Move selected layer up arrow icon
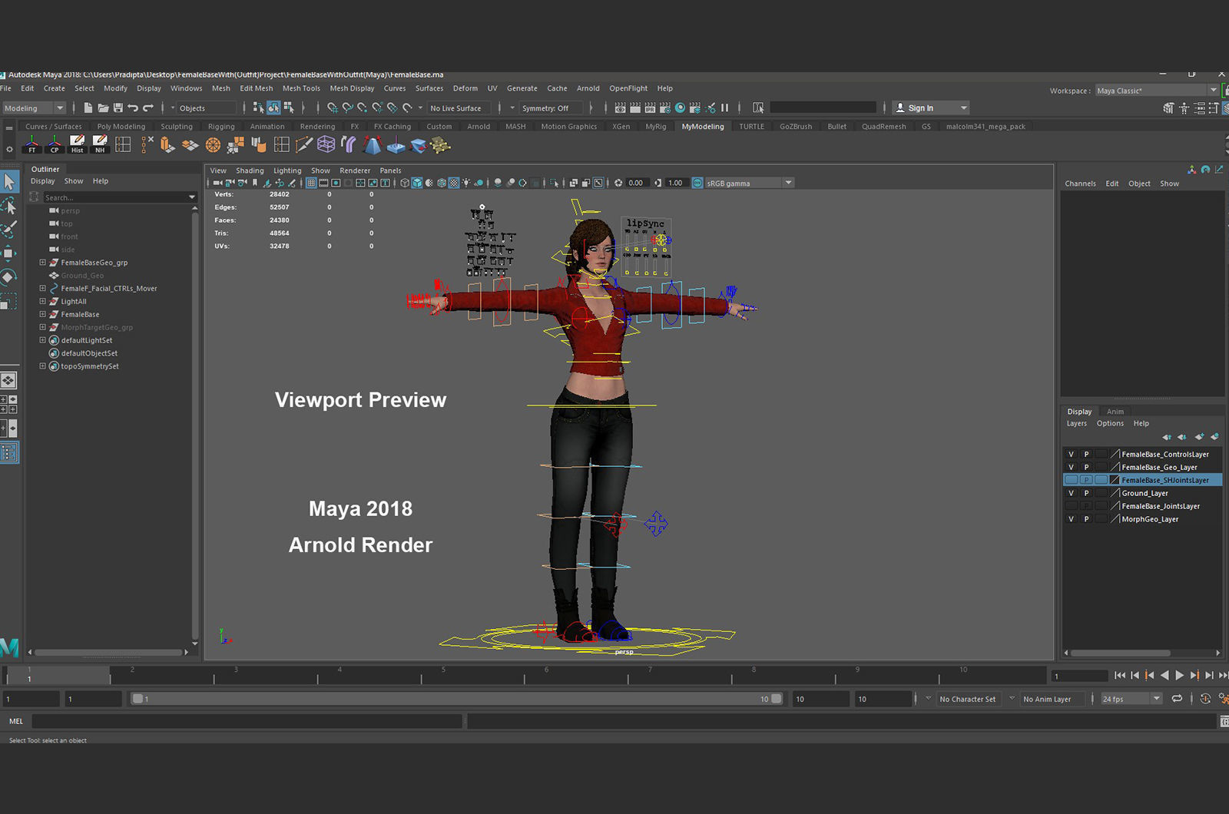Viewport: 1229px width, 814px height. point(1167,437)
